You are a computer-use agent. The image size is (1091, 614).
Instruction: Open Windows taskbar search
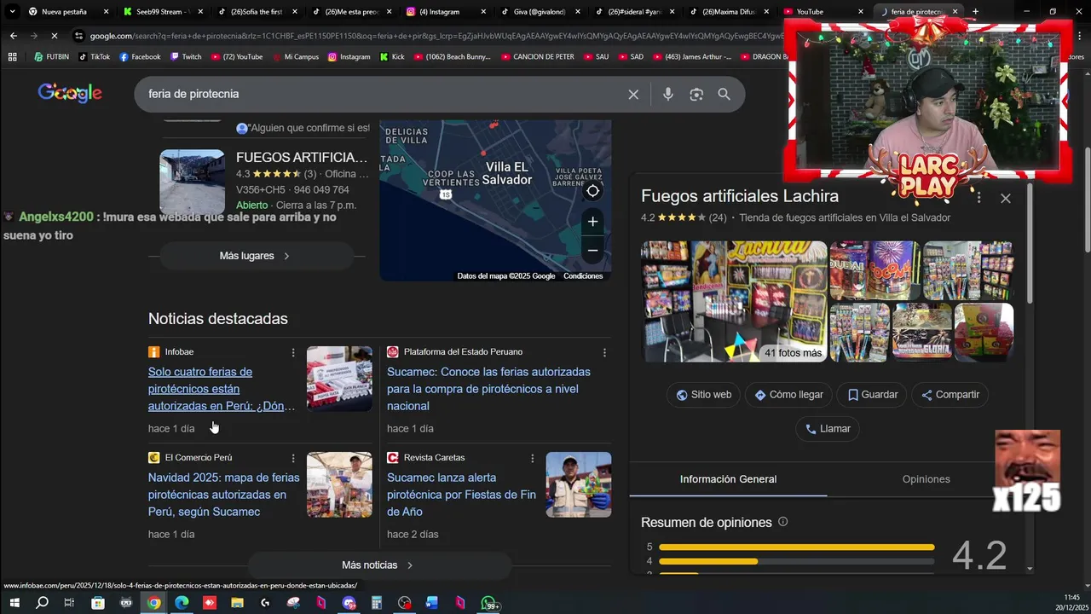click(x=42, y=603)
